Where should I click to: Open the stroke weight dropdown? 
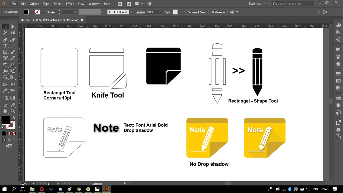coord(75,12)
